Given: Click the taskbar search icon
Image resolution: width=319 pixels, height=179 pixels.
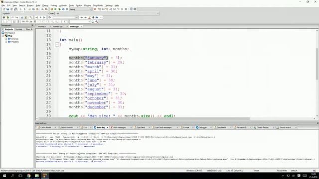Looking at the screenshot, I should pos(12,176).
